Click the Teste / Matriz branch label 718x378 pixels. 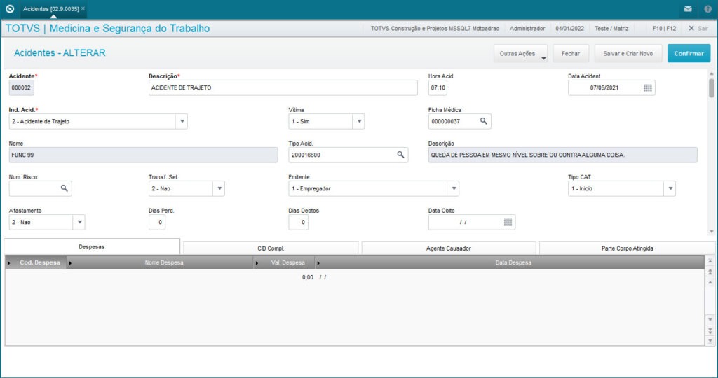[611, 28]
